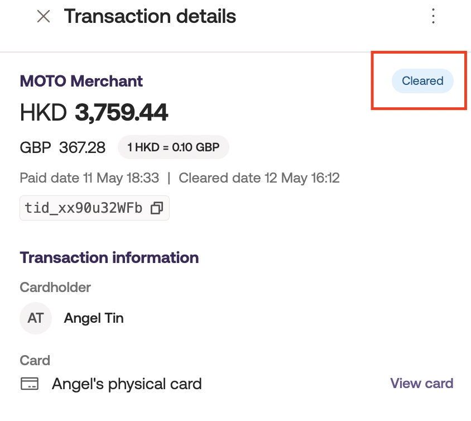Click the Cleared date 12 May 16:12 text

tap(259, 178)
